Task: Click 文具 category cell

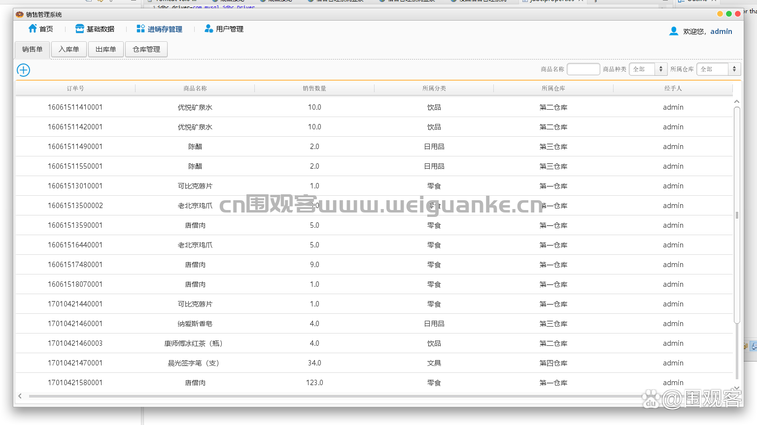Action: pos(434,363)
